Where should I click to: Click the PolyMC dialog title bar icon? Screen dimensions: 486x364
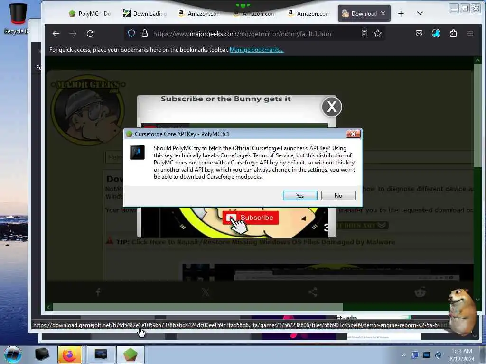click(x=129, y=134)
